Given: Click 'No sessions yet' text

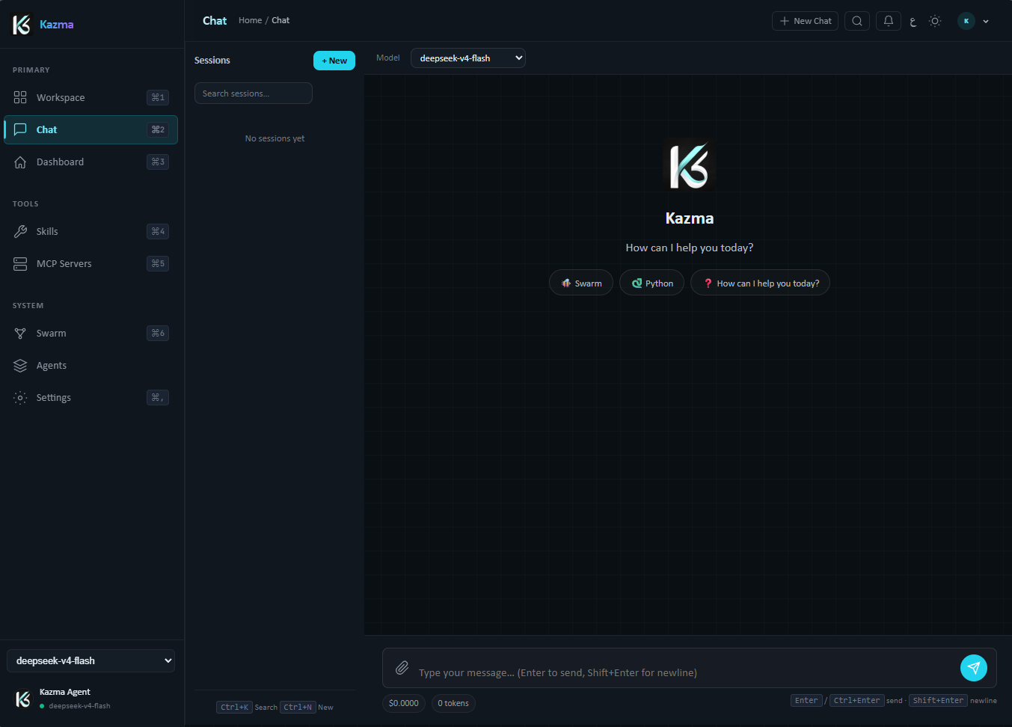Looking at the screenshot, I should pos(275,138).
